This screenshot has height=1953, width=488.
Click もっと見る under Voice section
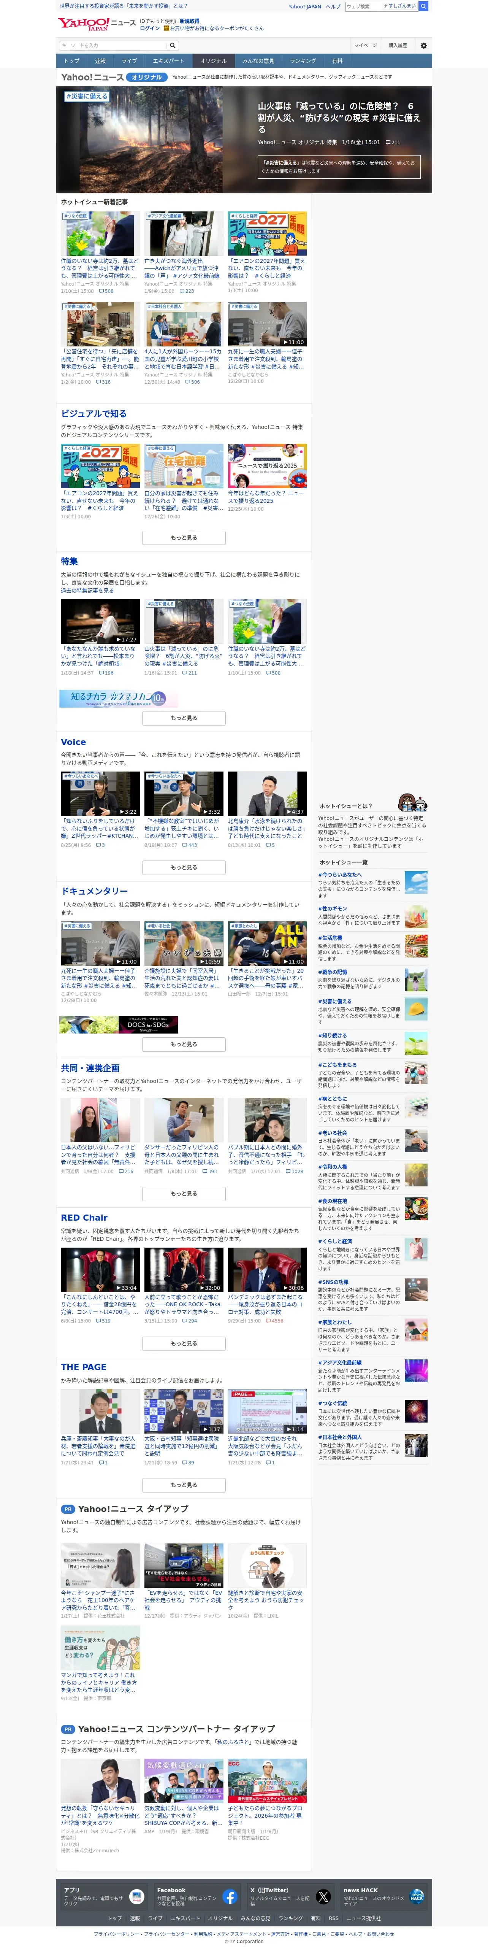click(184, 867)
